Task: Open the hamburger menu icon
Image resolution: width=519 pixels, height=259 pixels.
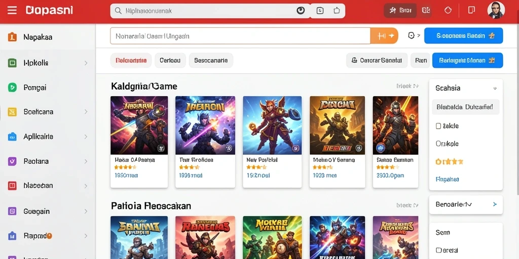Action: point(12,11)
